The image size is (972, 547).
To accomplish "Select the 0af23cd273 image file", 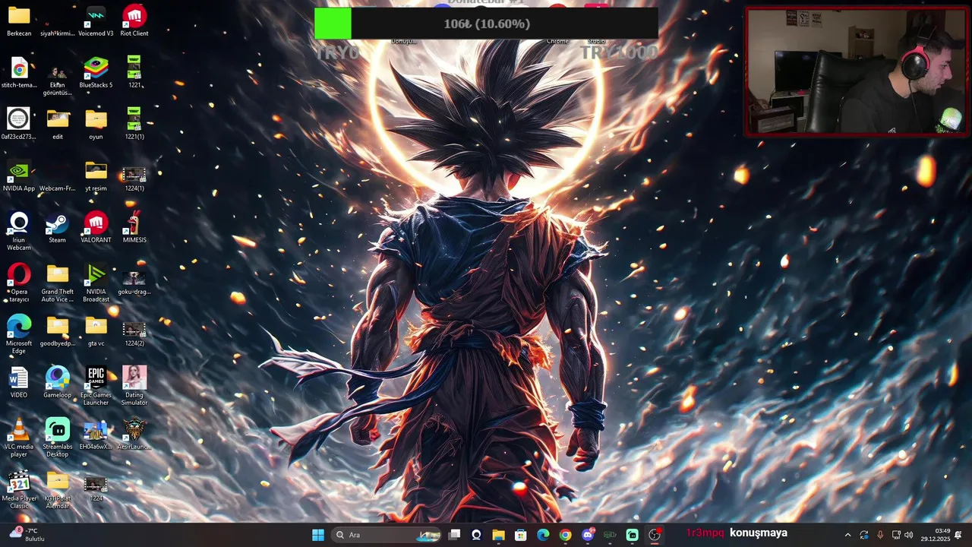I will [19, 124].
